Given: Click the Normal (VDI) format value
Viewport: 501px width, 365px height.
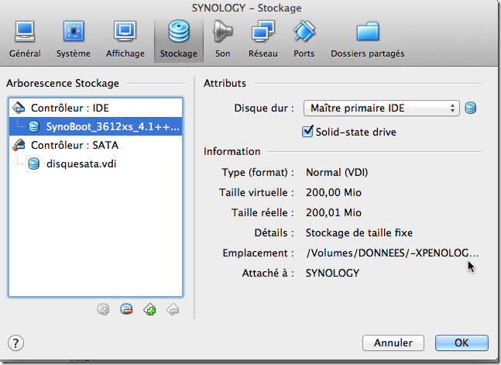Looking at the screenshot, I should [x=337, y=172].
